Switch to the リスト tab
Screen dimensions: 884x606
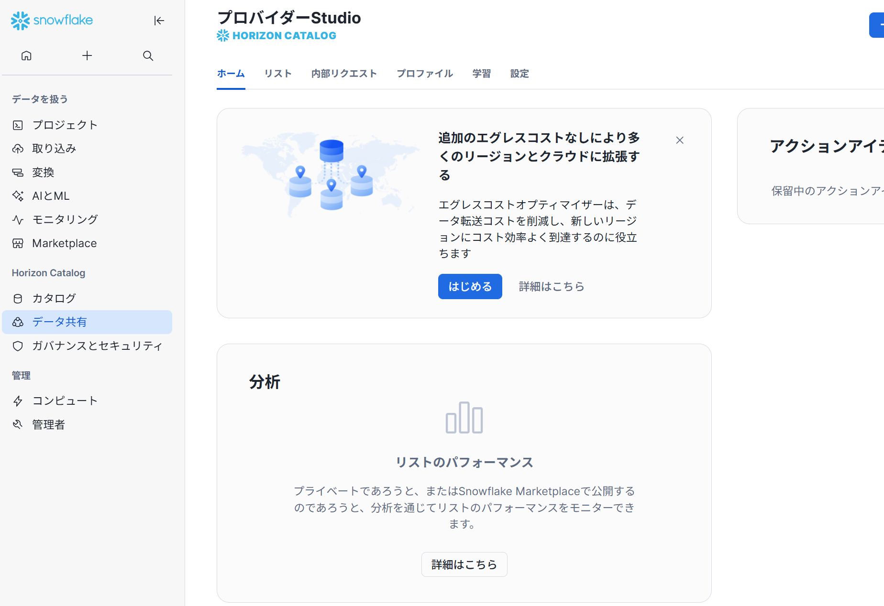278,74
